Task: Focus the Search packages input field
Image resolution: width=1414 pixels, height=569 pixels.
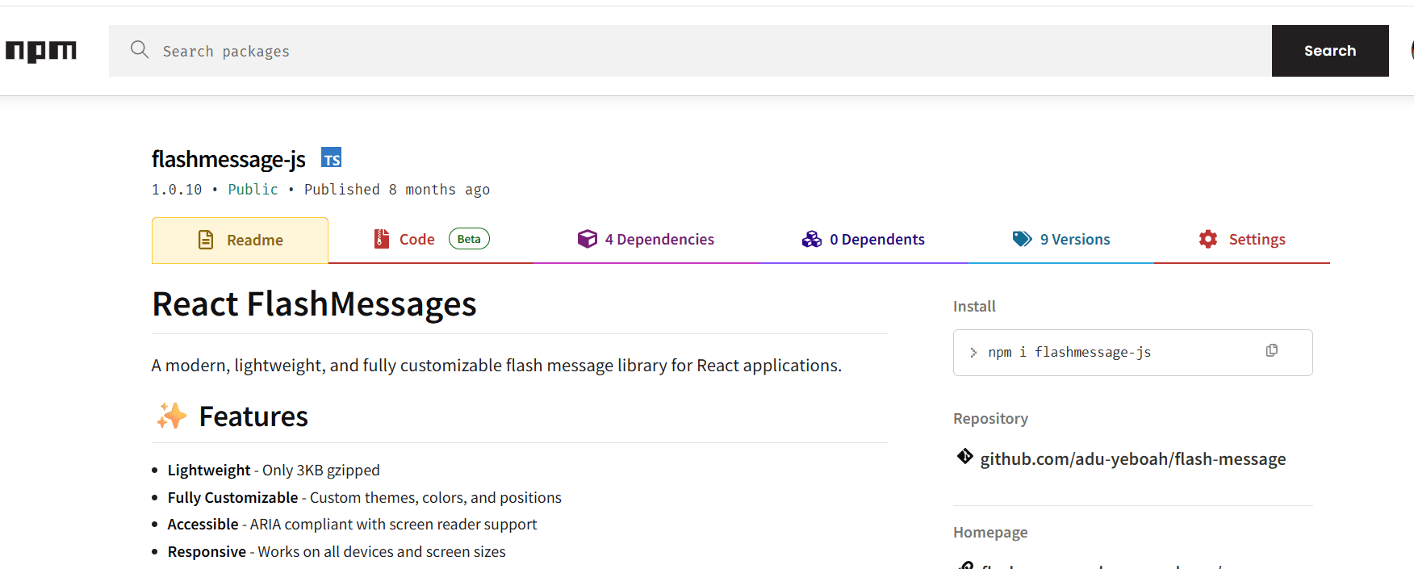Action: (x=690, y=51)
